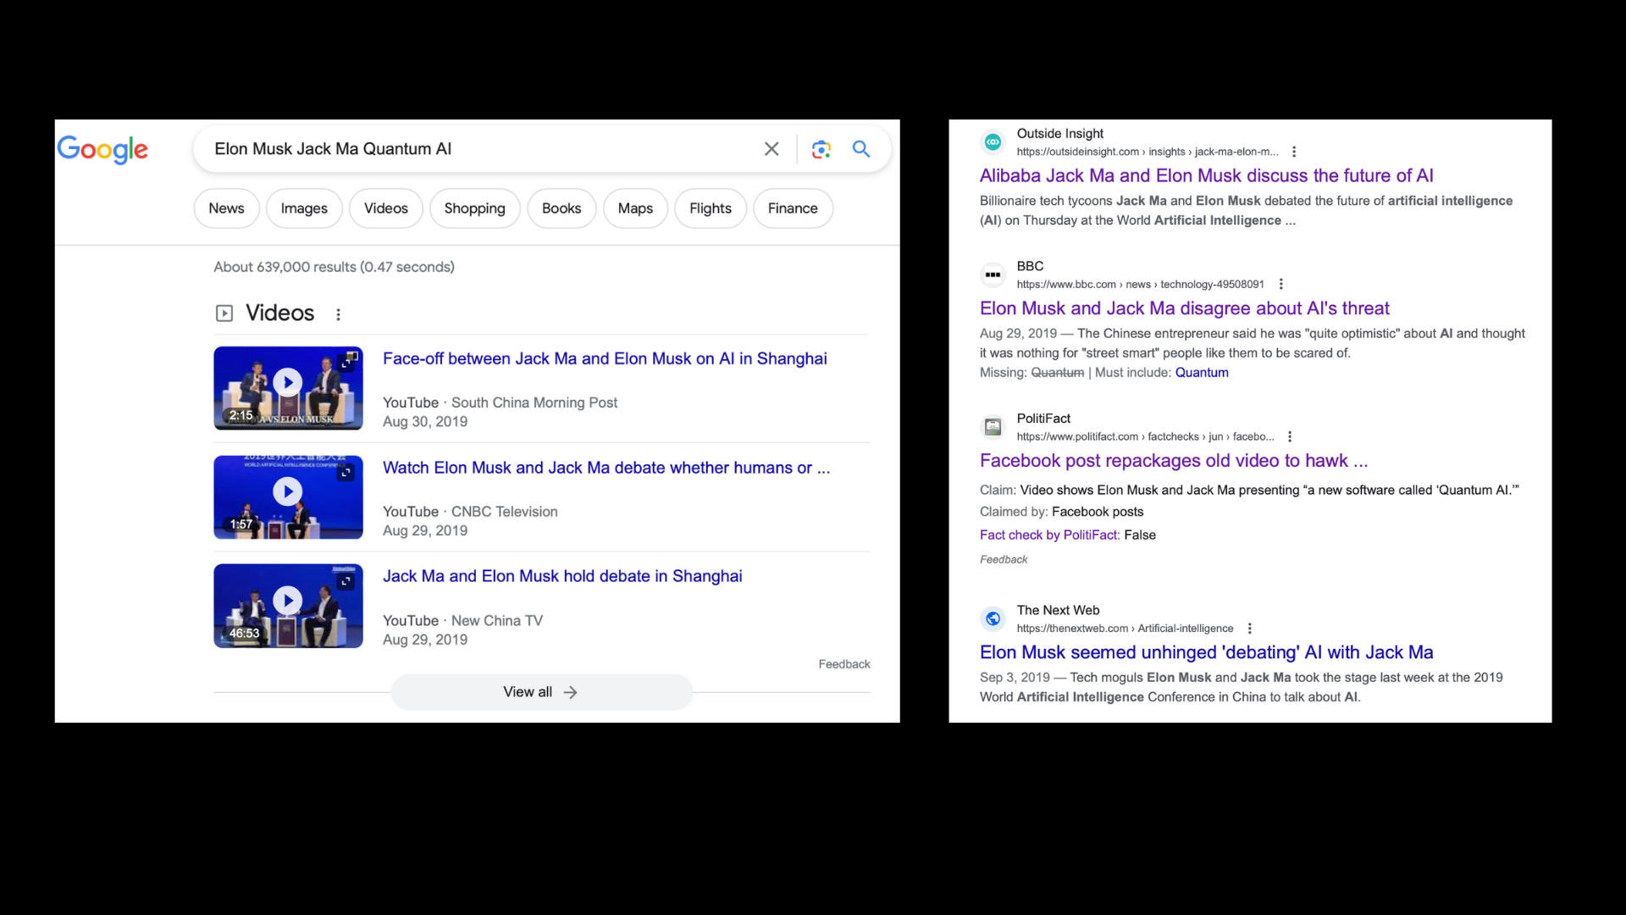Select the Shopping filter tab
The height and width of the screenshot is (915, 1626).
(474, 208)
